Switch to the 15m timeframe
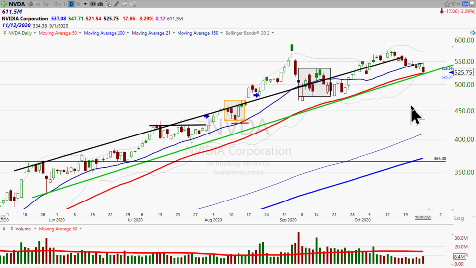Screen dimensions: 476x268 coord(57,4)
